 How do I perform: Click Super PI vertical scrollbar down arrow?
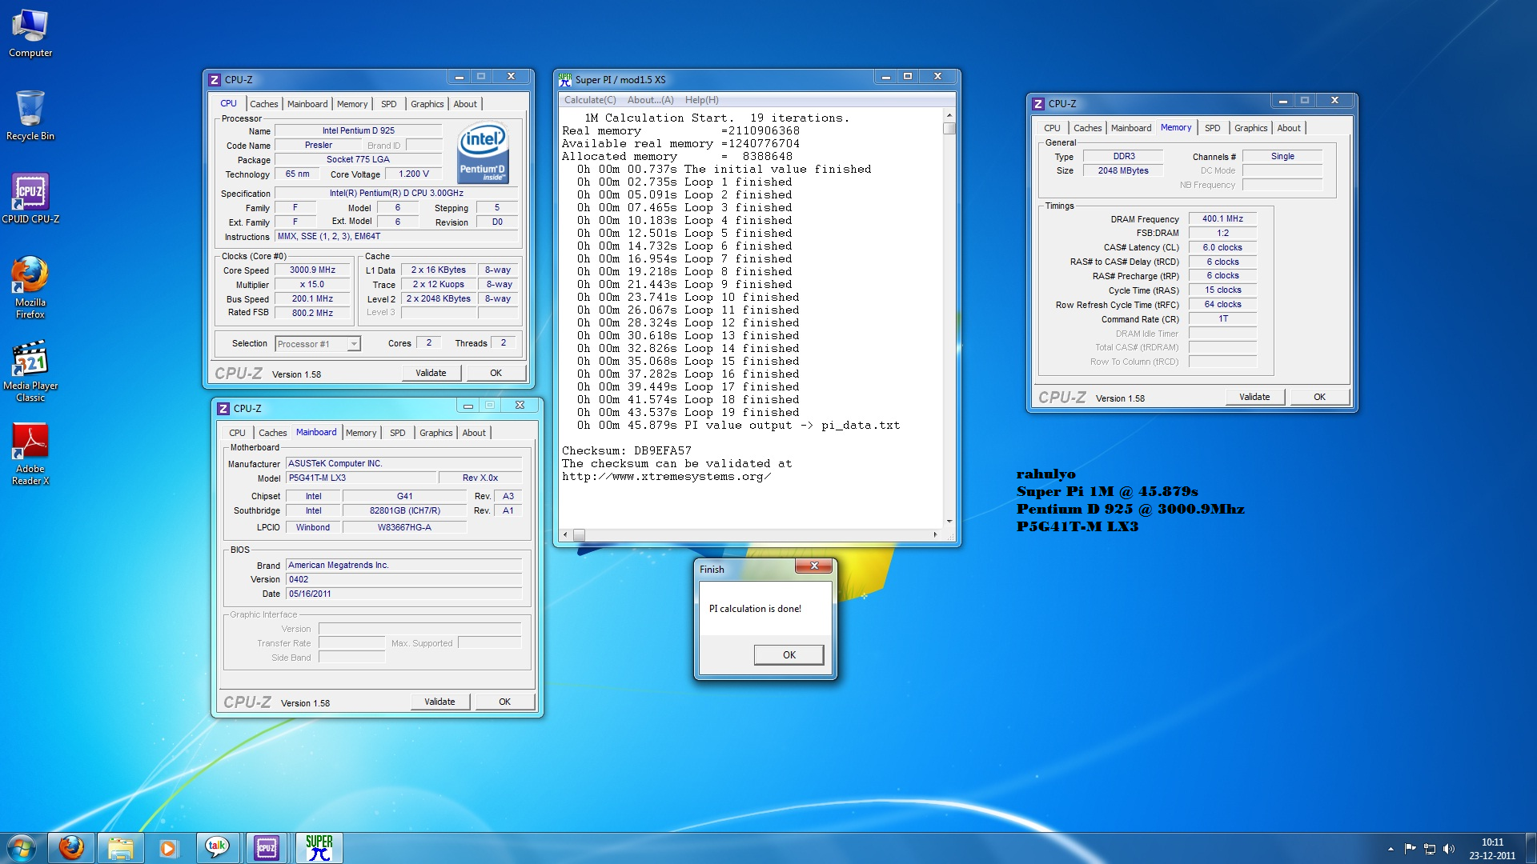949,522
